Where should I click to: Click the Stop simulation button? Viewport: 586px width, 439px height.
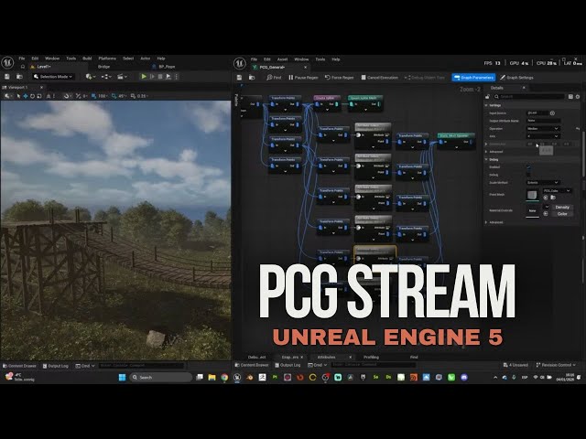(160, 77)
